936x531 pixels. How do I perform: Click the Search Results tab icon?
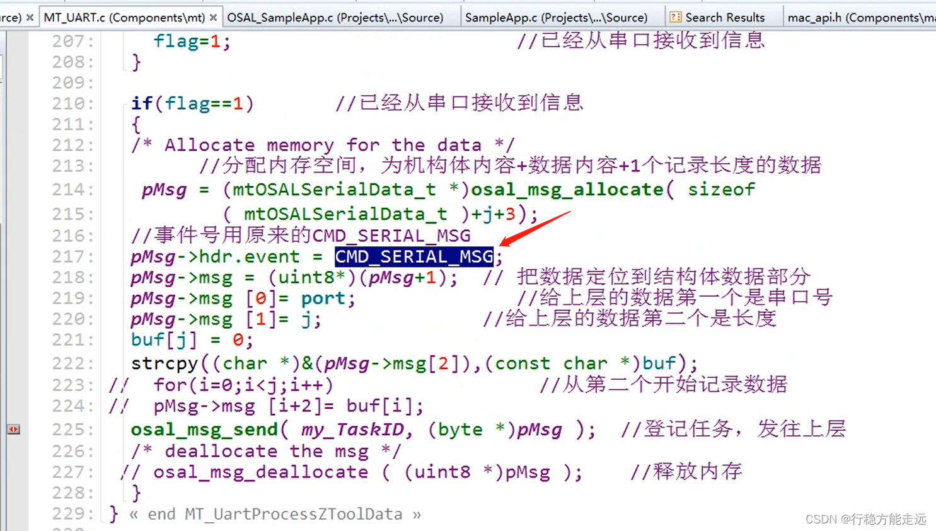tap(677, 17)
